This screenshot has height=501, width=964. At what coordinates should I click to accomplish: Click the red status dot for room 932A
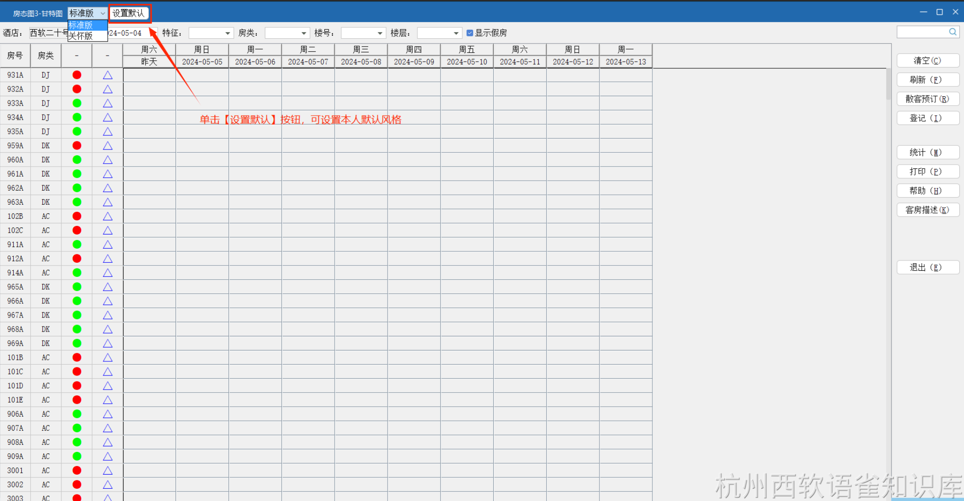pyautogui.click(x=77, y=89)
